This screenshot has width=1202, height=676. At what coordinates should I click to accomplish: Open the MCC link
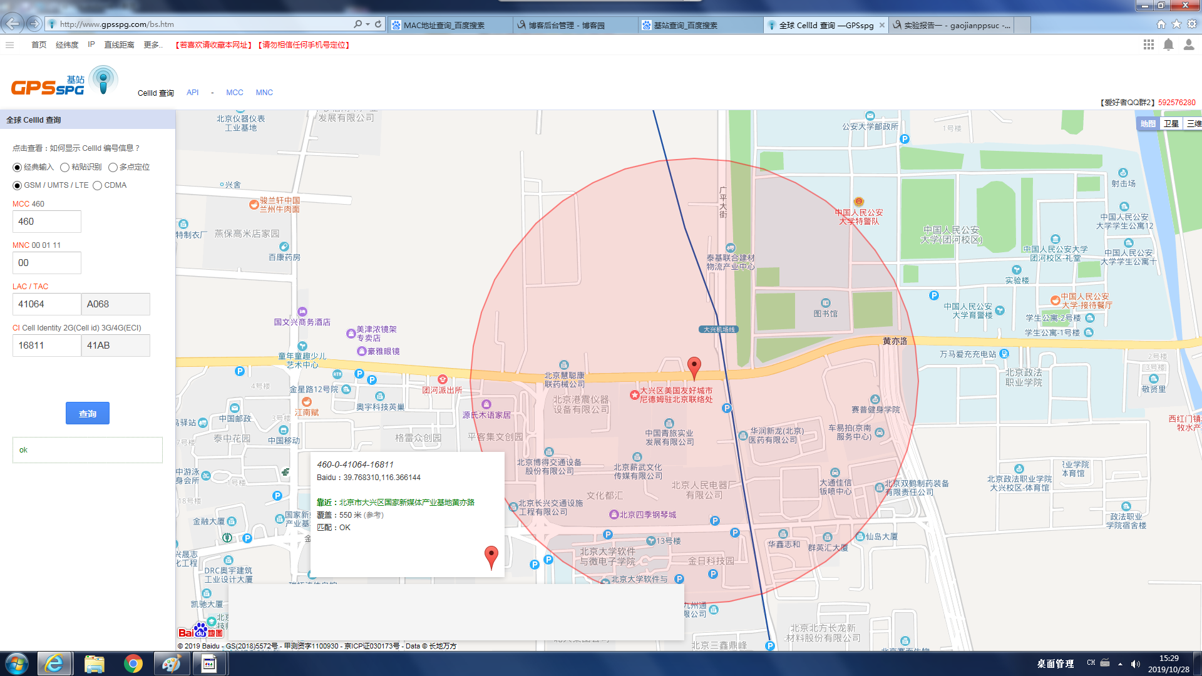234,93
